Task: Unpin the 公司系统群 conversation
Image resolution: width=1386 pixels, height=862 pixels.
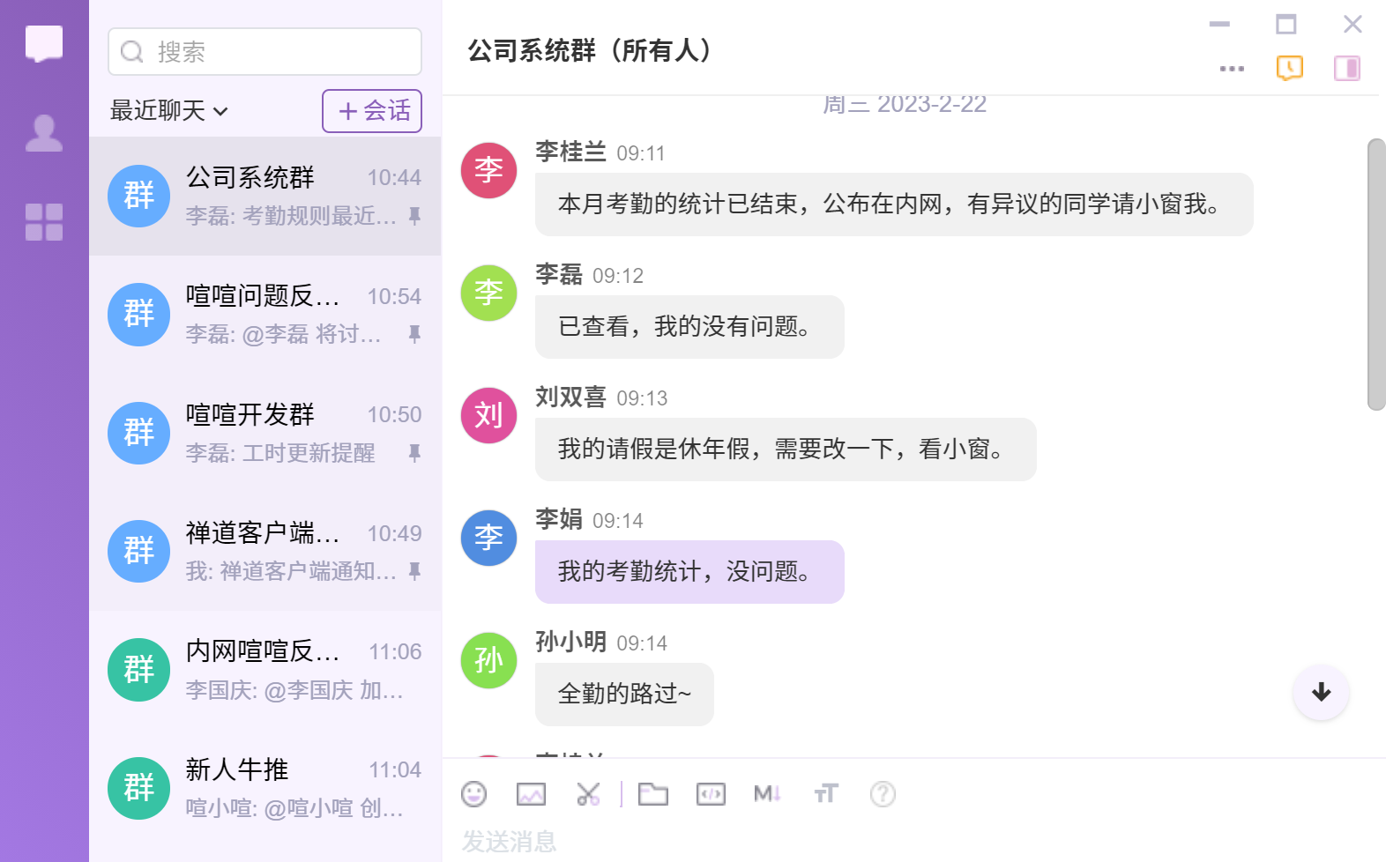Action: (x=414, y=216)
